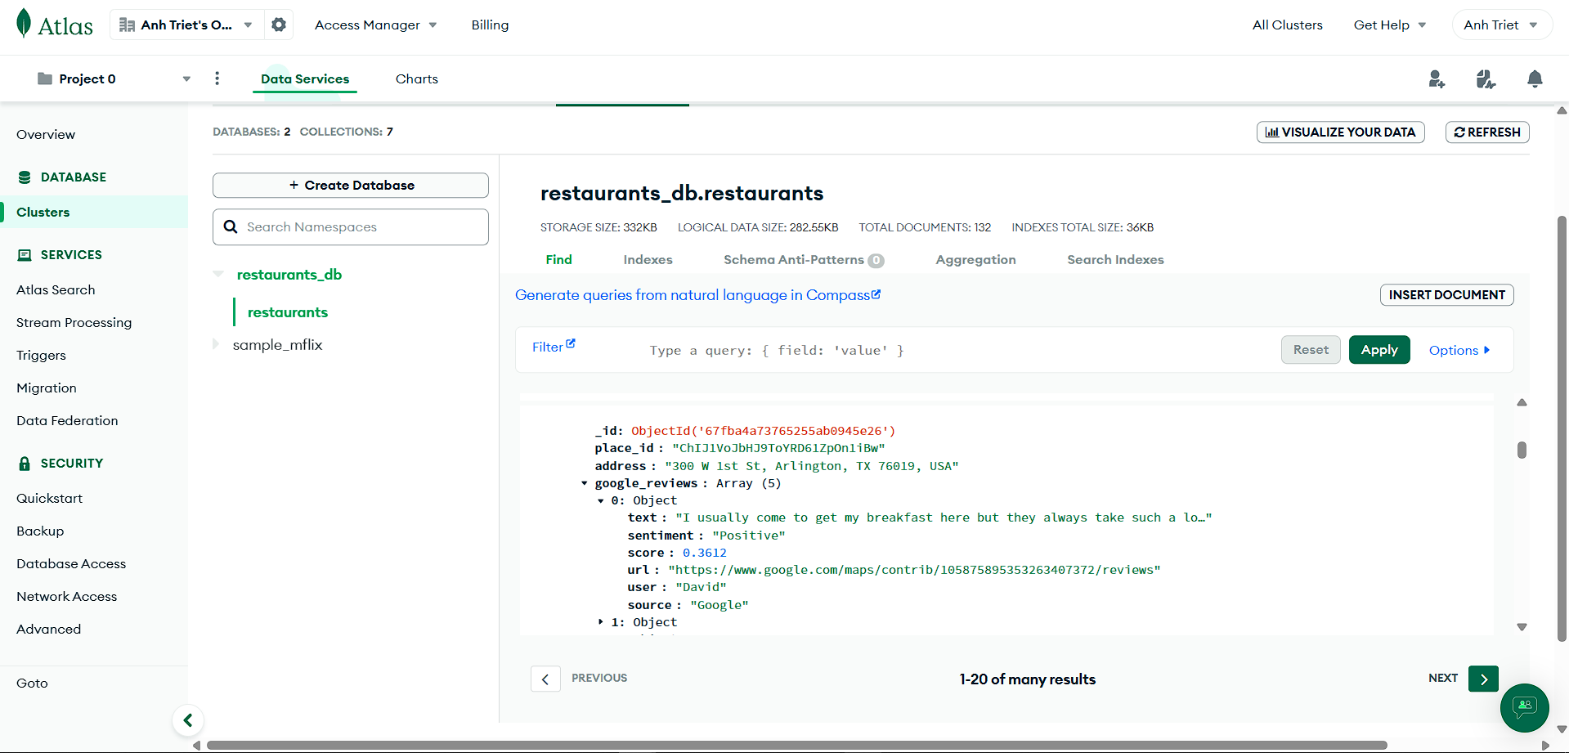1569x753 pixels.
Task: Click the horizontal page scrollbar
Action: [796, 745]
